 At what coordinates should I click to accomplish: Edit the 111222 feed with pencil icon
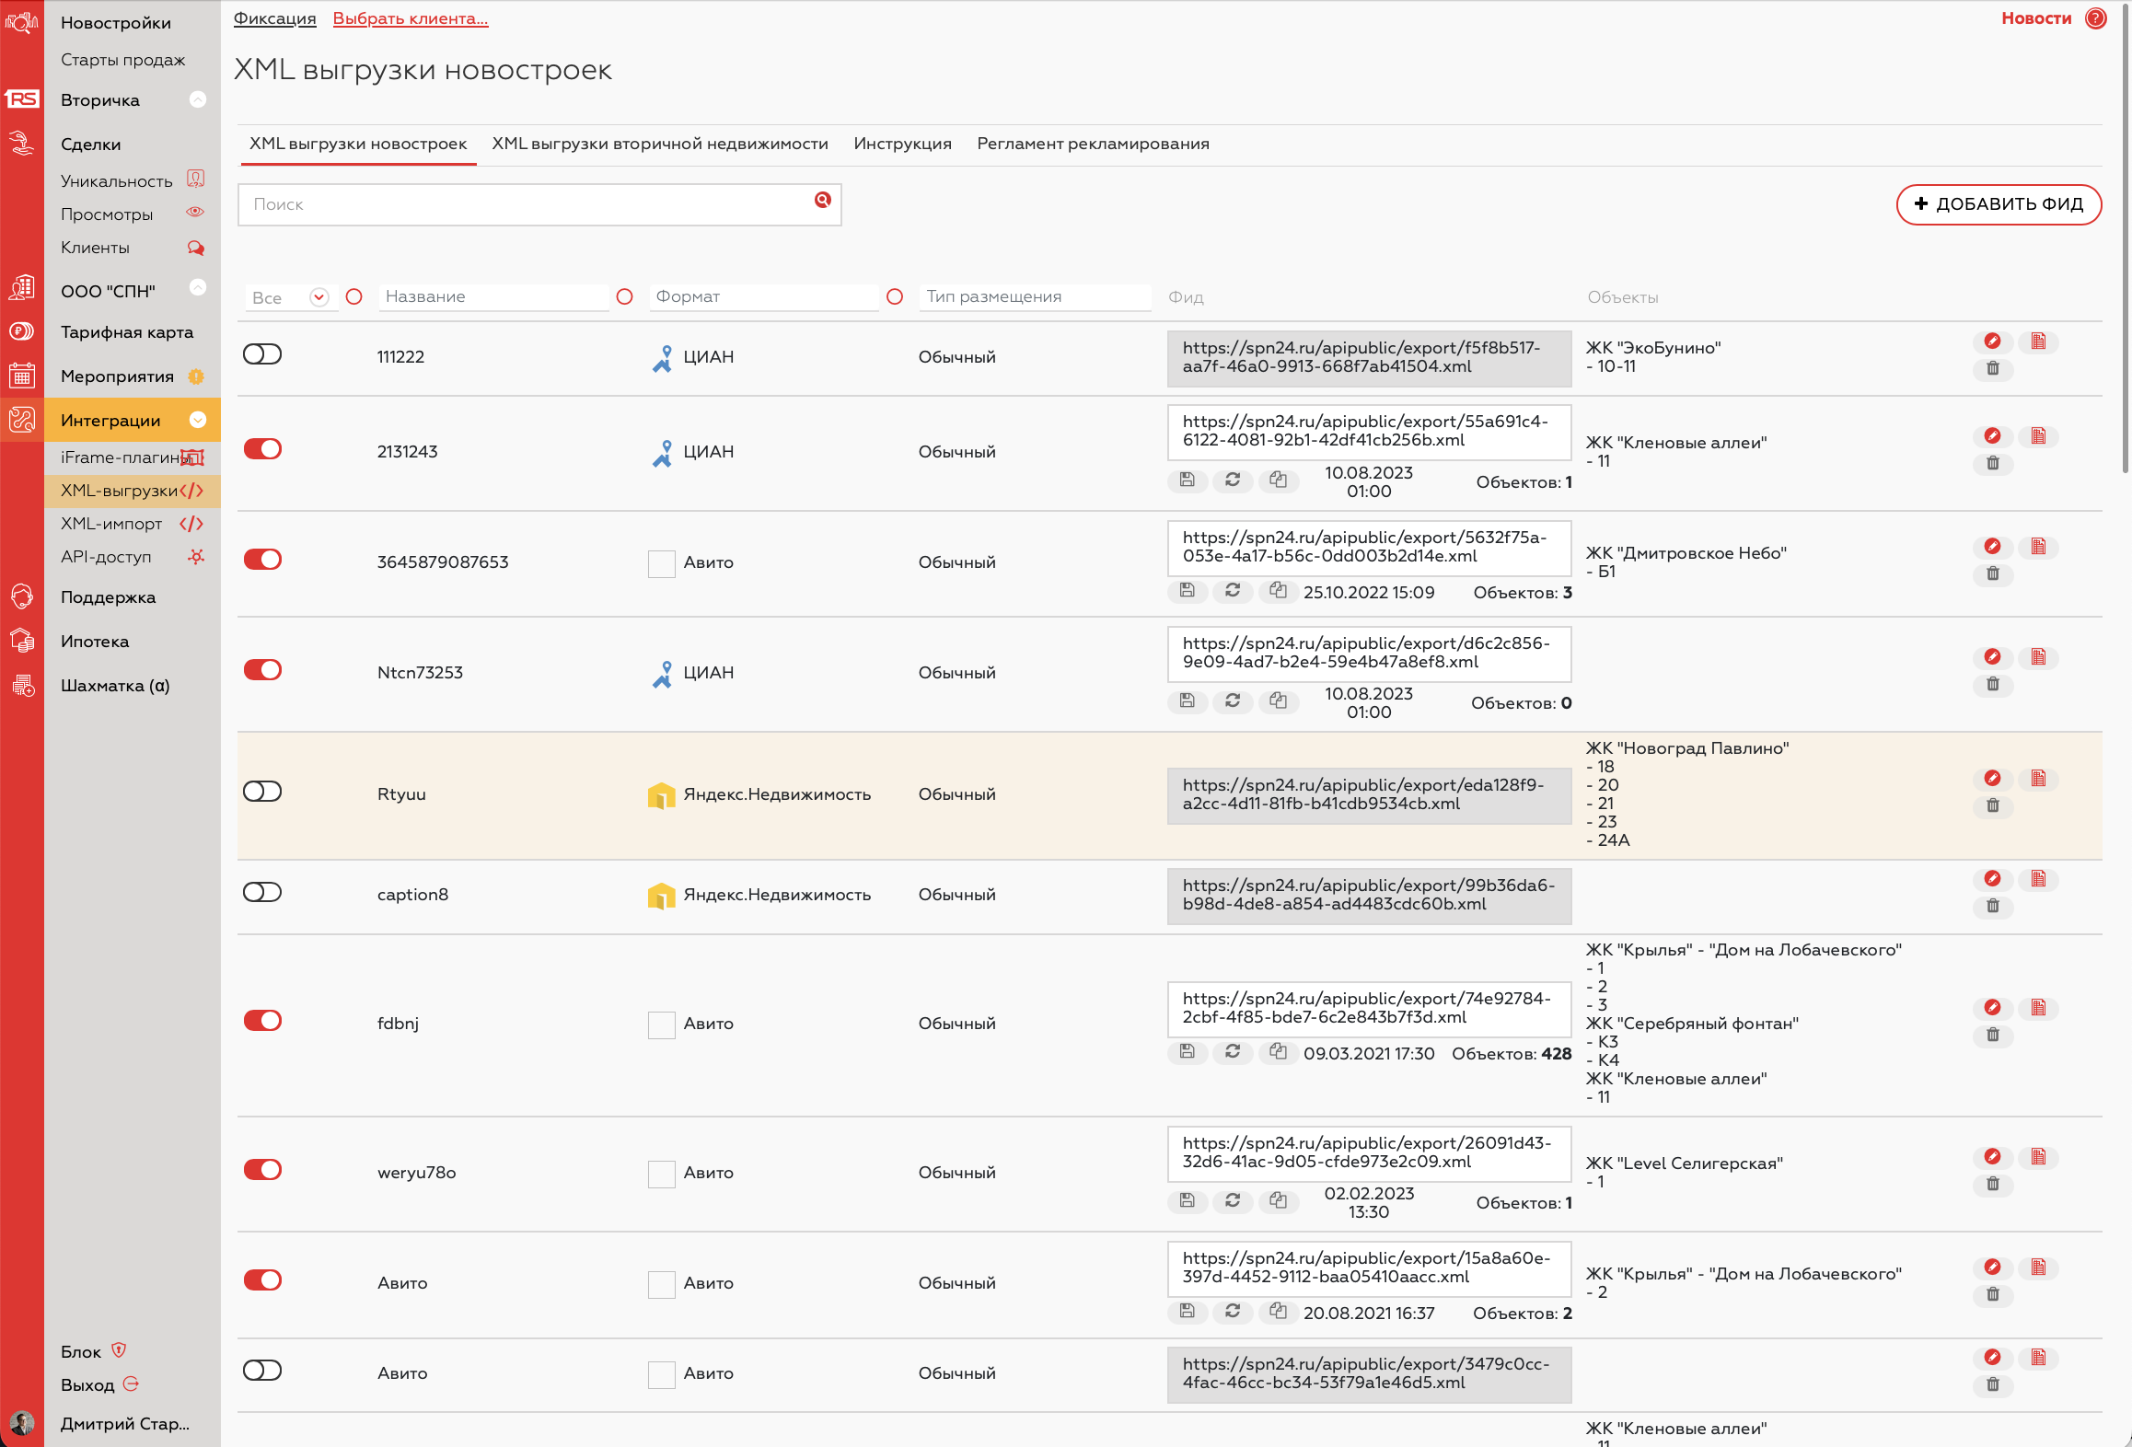pos(1992,341)
